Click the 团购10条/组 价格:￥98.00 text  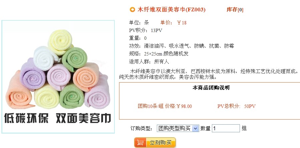(165, 106)
